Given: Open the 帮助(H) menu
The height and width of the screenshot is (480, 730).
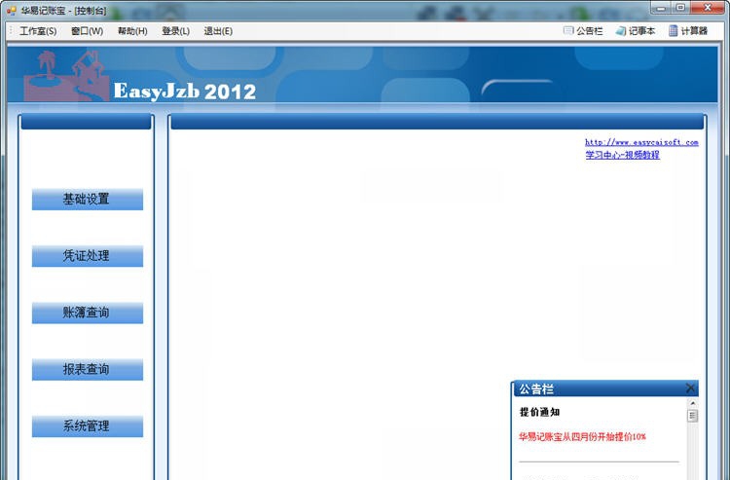Looking at the screenshot, I should (132, 31).
